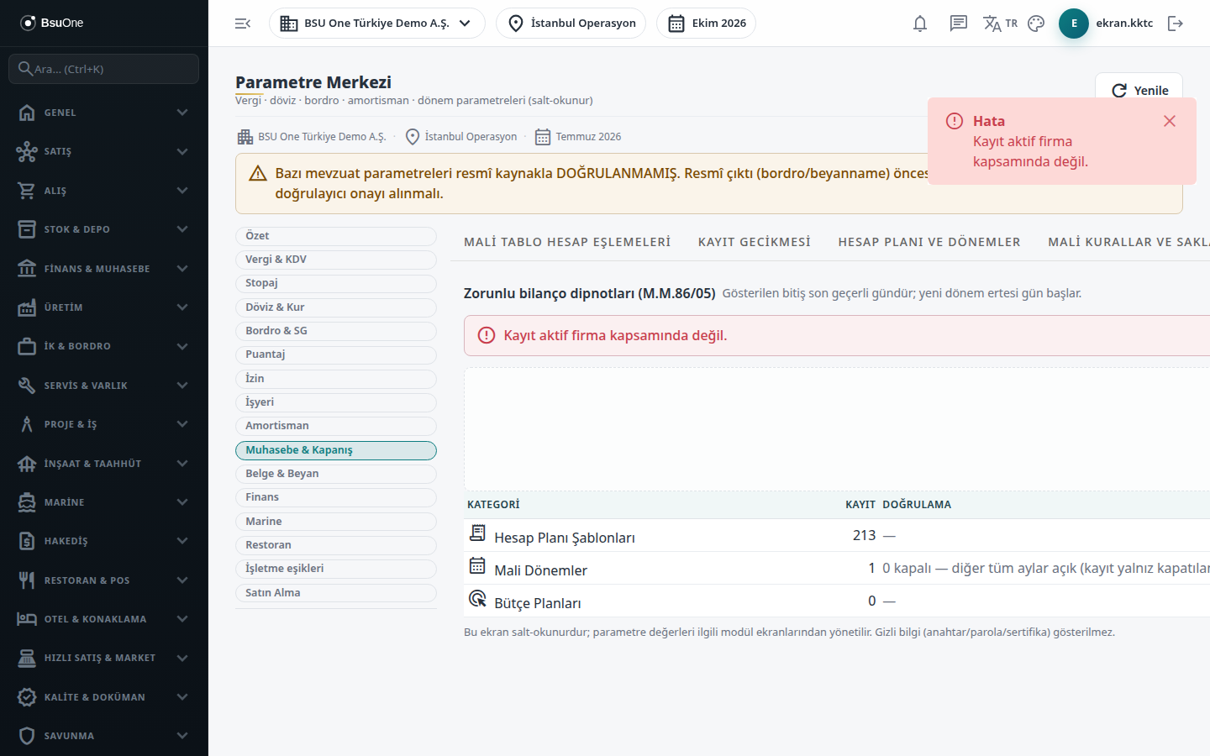Click the PROJE & İŞ compass icon
1210x756 pixels.
click(x=27, y=424)
